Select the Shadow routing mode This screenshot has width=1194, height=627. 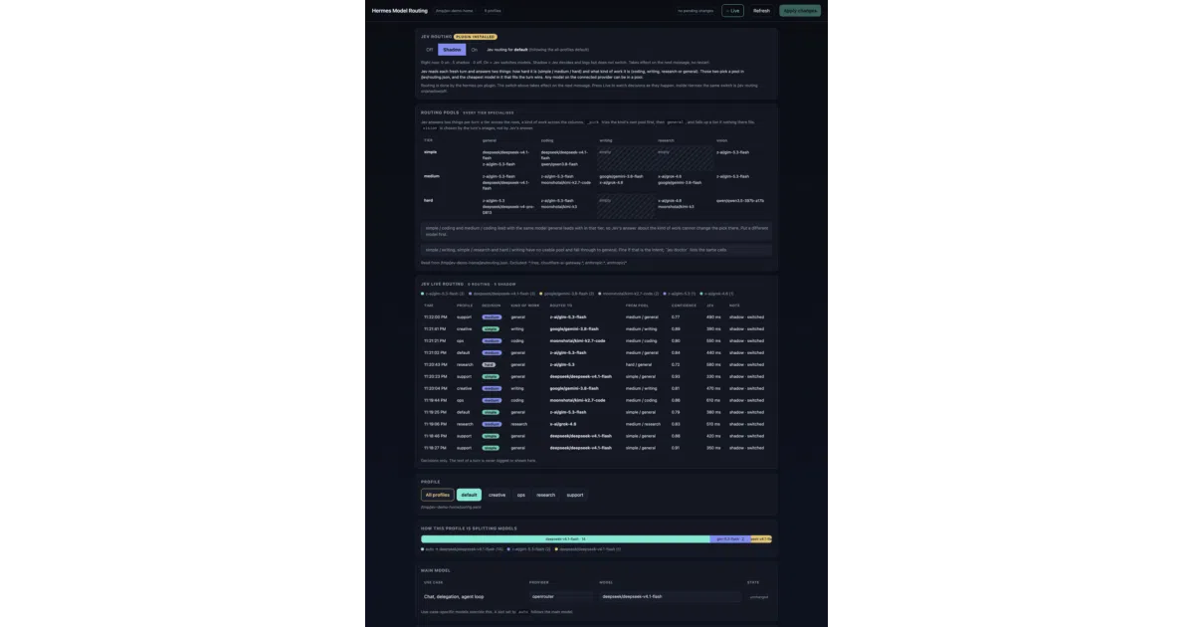pyautogui.click(x=452, y=49)
